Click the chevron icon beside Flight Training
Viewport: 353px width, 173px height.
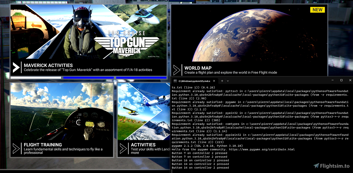16,148
